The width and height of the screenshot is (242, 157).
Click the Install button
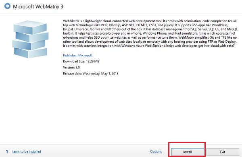pos(188,152)
